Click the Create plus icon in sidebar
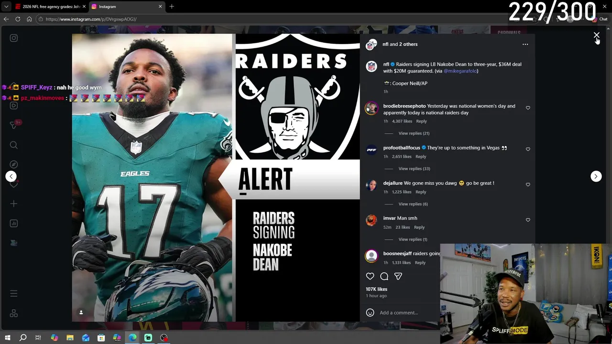 (14, 204)
